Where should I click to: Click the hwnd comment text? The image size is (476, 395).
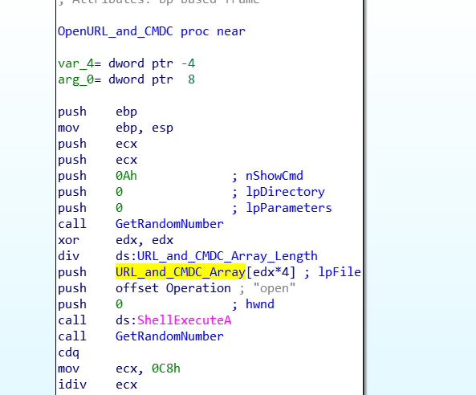point(260,304)
